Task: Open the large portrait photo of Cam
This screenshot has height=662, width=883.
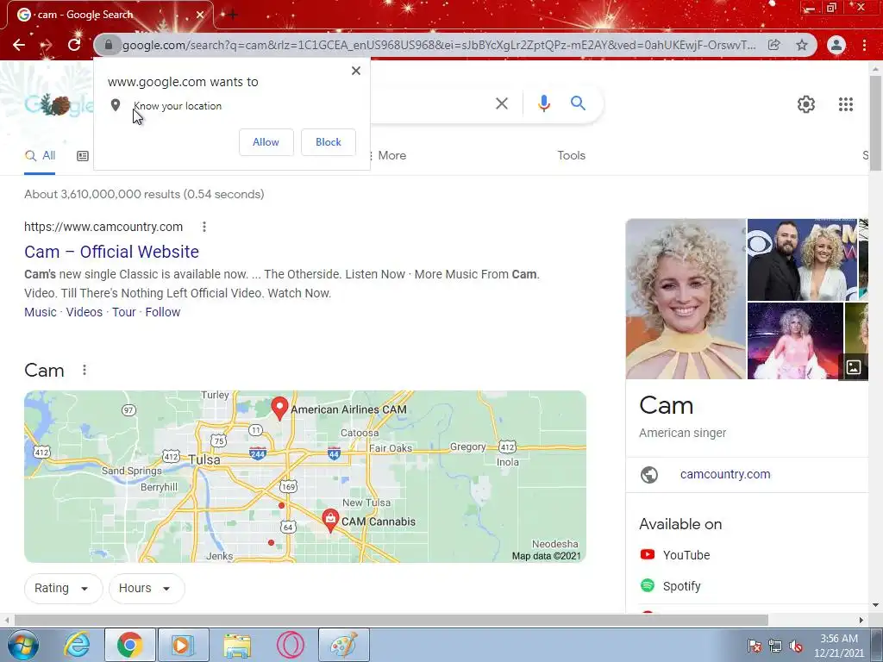Action: point(686,299)
